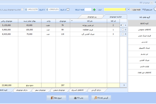Screen dimensions: 156x104
Task: Click the 9,900,000 value cell
Action: tap(9, 30)
